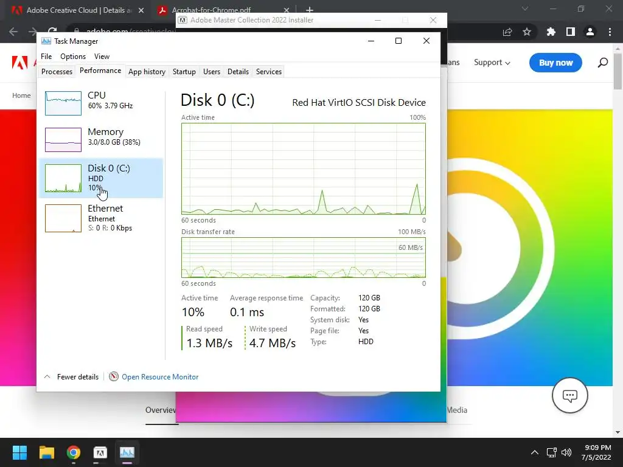Click the Disk transfer rate graph
Screen dimensions: 623x467
click(303, 257)
